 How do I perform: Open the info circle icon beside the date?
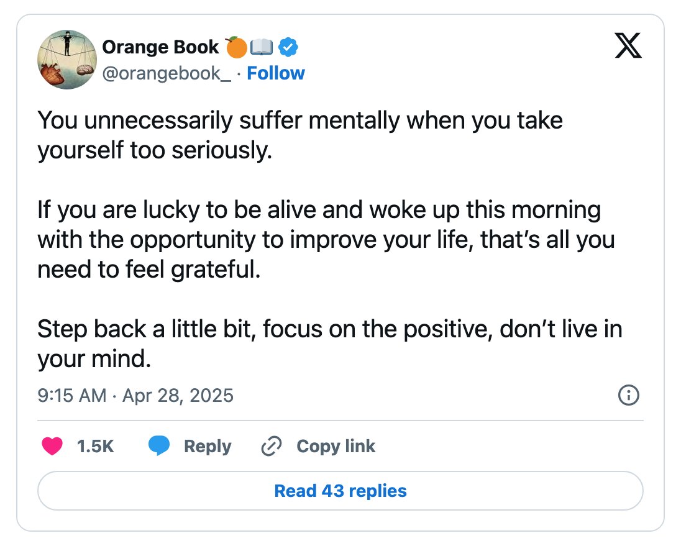coord(628,395)
